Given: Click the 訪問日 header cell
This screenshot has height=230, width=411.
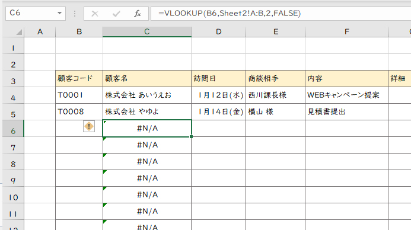Looking at the screenshot, I should point(219,79).
